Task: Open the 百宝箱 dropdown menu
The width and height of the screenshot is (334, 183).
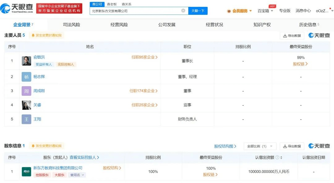Action: tap(265, 11)
